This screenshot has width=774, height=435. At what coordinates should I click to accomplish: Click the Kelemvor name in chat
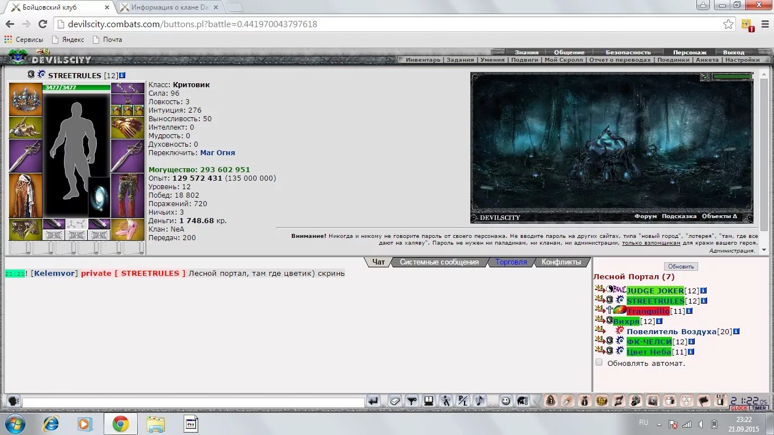(x=54, y=274)
